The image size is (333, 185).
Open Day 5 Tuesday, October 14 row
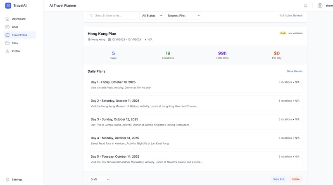[x=195, y=159]
